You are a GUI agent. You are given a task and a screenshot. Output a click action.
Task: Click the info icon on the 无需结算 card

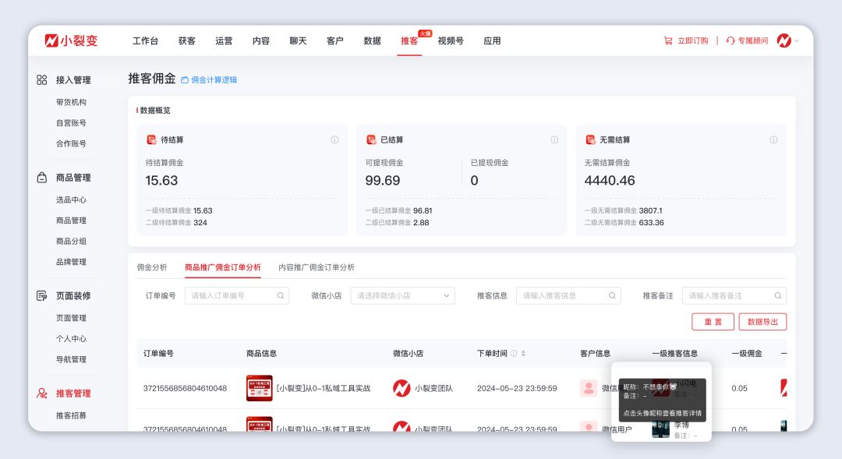click(x=773, y=139)
